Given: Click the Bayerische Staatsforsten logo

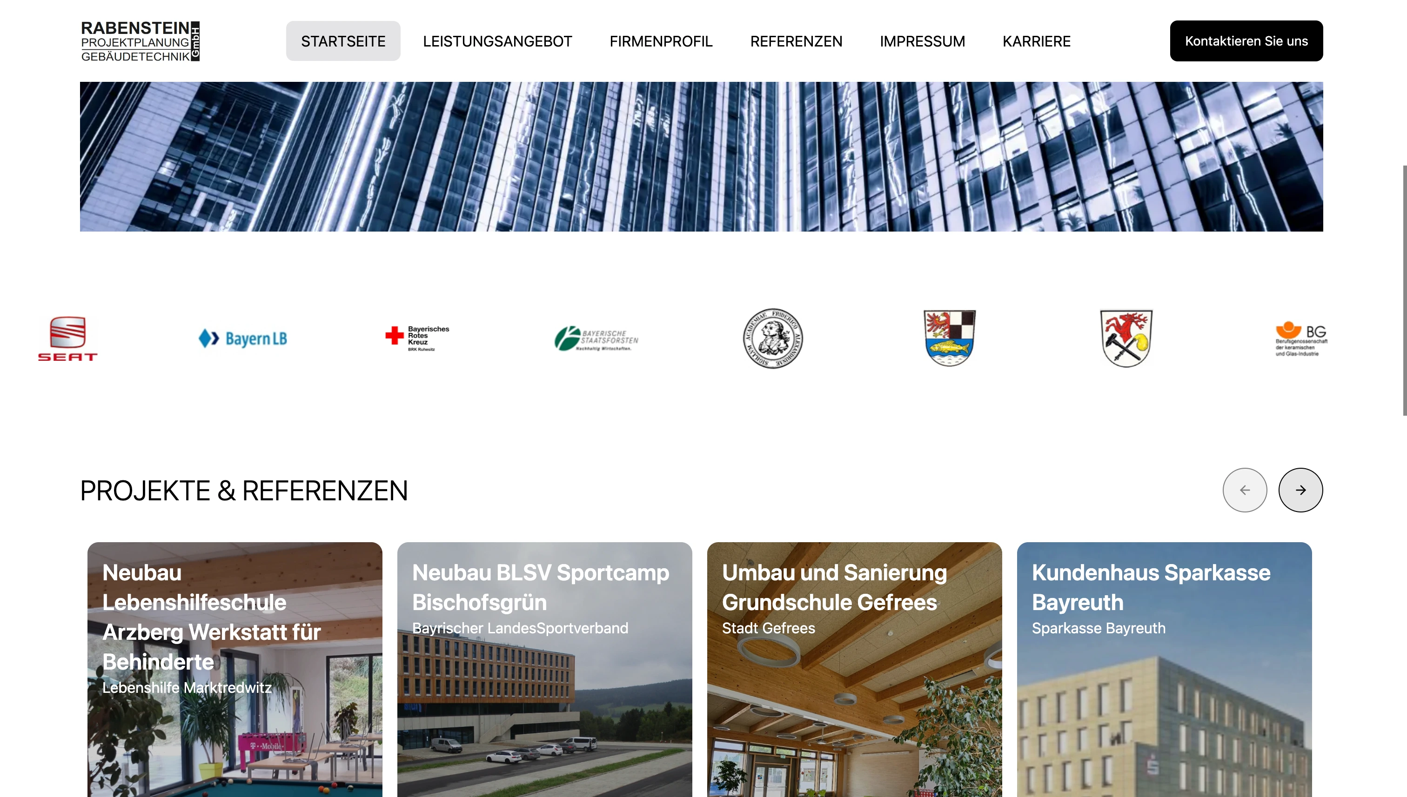Looking at the screenshot, I should click(x=596, y=339).
